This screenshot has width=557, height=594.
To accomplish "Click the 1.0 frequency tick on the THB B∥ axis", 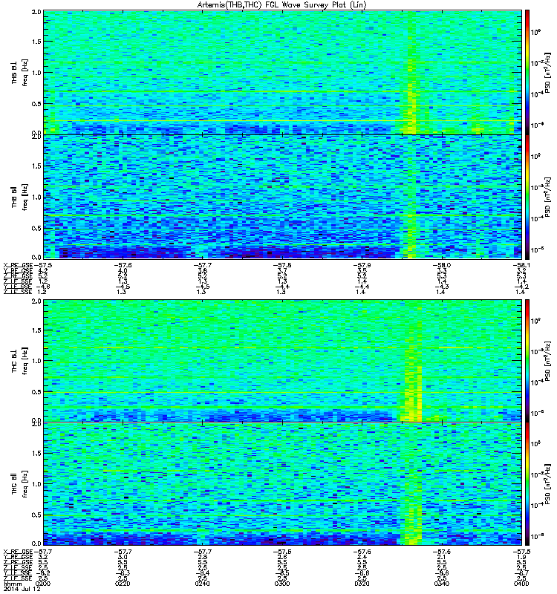I will coord(36,197).
